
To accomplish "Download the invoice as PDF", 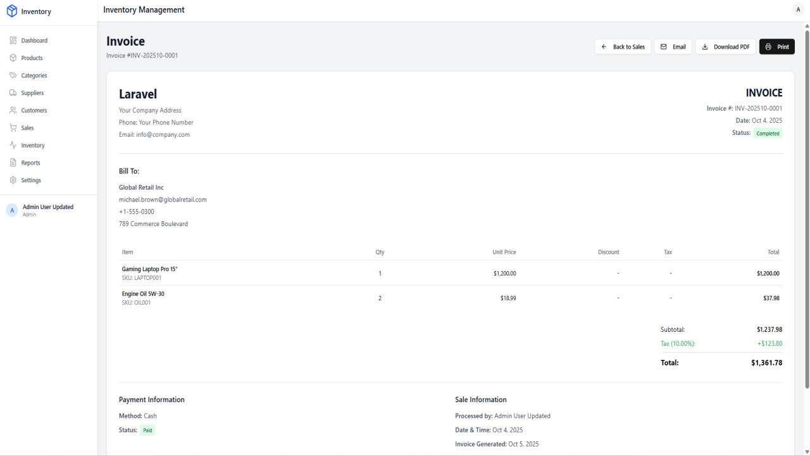I will pos(725,47).
